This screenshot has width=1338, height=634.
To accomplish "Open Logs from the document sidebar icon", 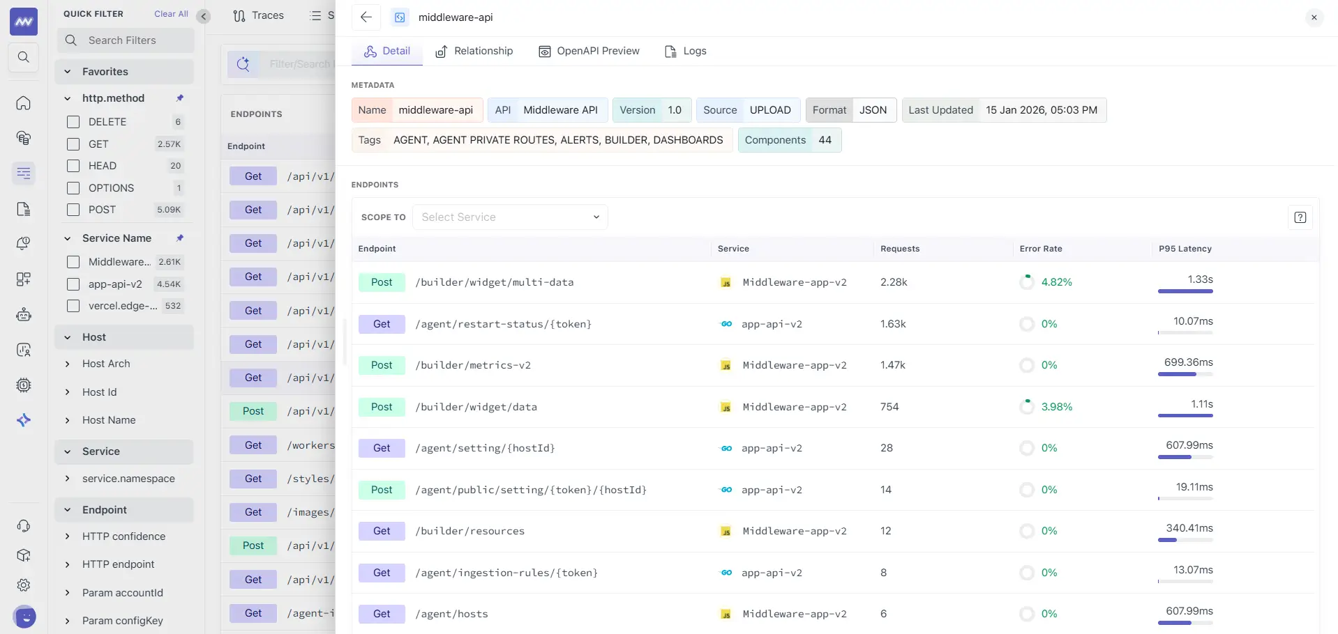I will point(24,209).
